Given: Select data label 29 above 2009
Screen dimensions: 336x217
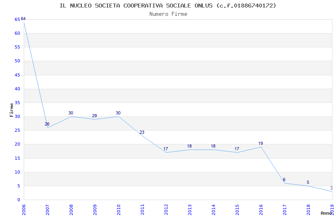Looking at the screenshot, I should click(x=94, y=116).
